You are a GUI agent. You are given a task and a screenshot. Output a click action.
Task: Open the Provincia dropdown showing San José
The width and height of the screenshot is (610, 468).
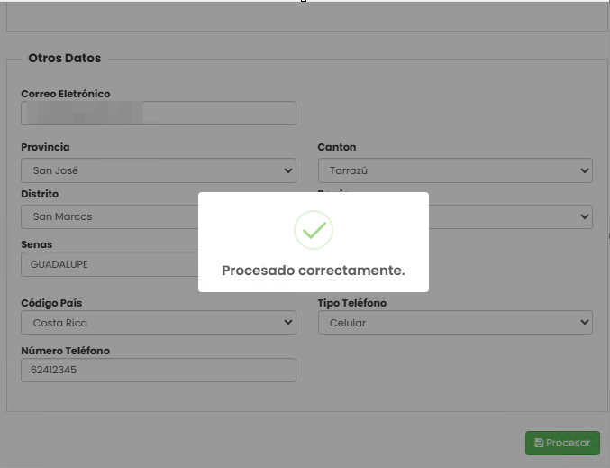point(158,170)
